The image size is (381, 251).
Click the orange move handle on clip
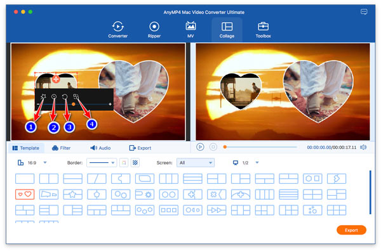(x=56, y=79)
